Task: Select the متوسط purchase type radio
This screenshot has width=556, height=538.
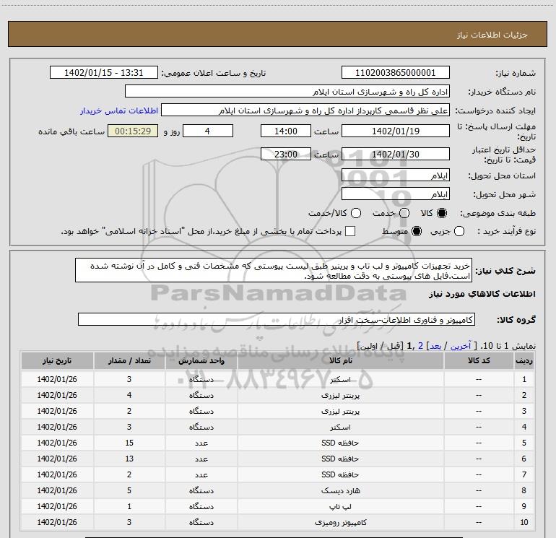Action: [417, 232]
